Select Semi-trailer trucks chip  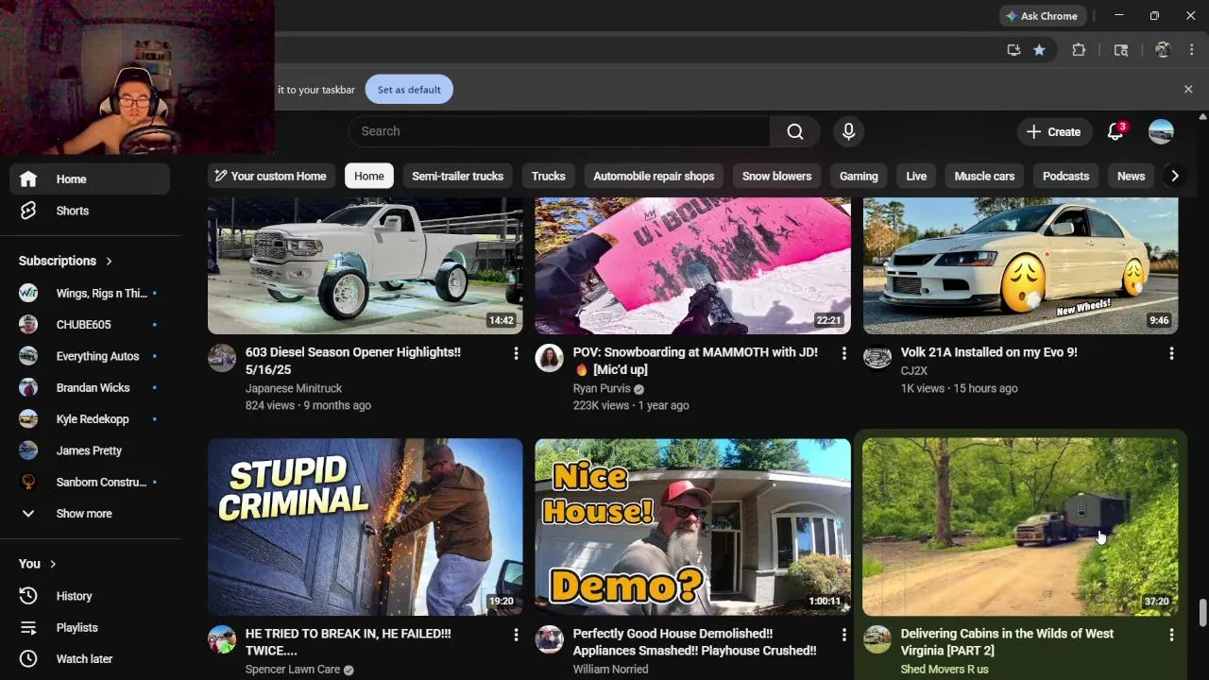click(x=457, y=176)
